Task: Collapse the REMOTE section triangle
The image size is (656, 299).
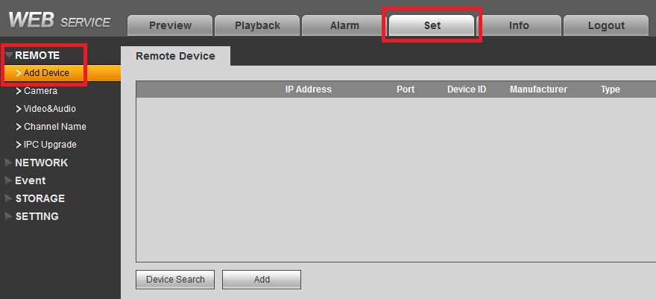Action: [9, 56]
